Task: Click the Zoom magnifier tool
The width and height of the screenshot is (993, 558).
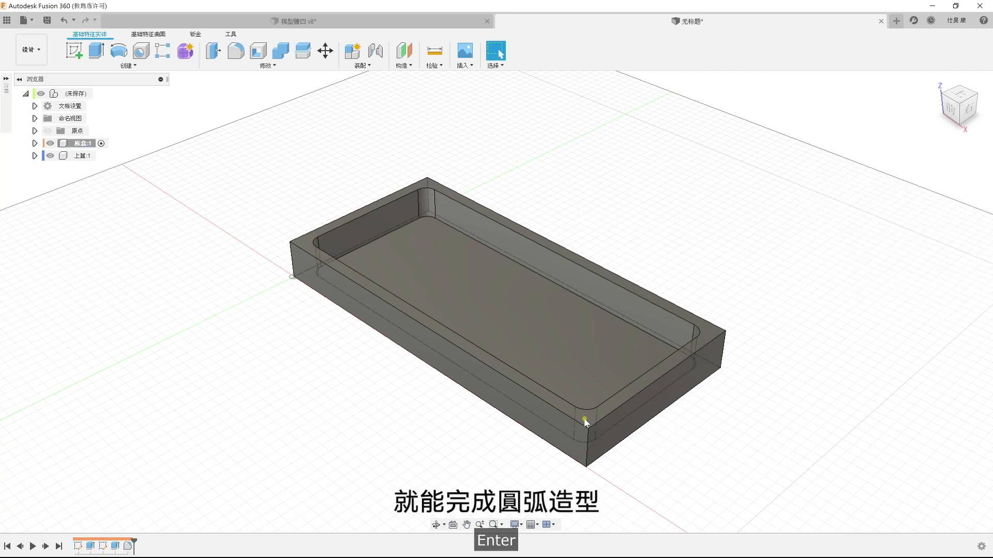Action: 479,524
